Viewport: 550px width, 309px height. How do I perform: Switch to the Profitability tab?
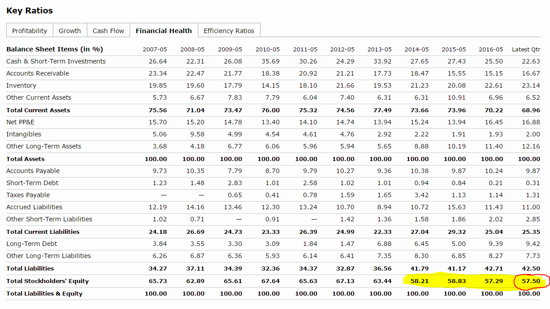point(30,31)
